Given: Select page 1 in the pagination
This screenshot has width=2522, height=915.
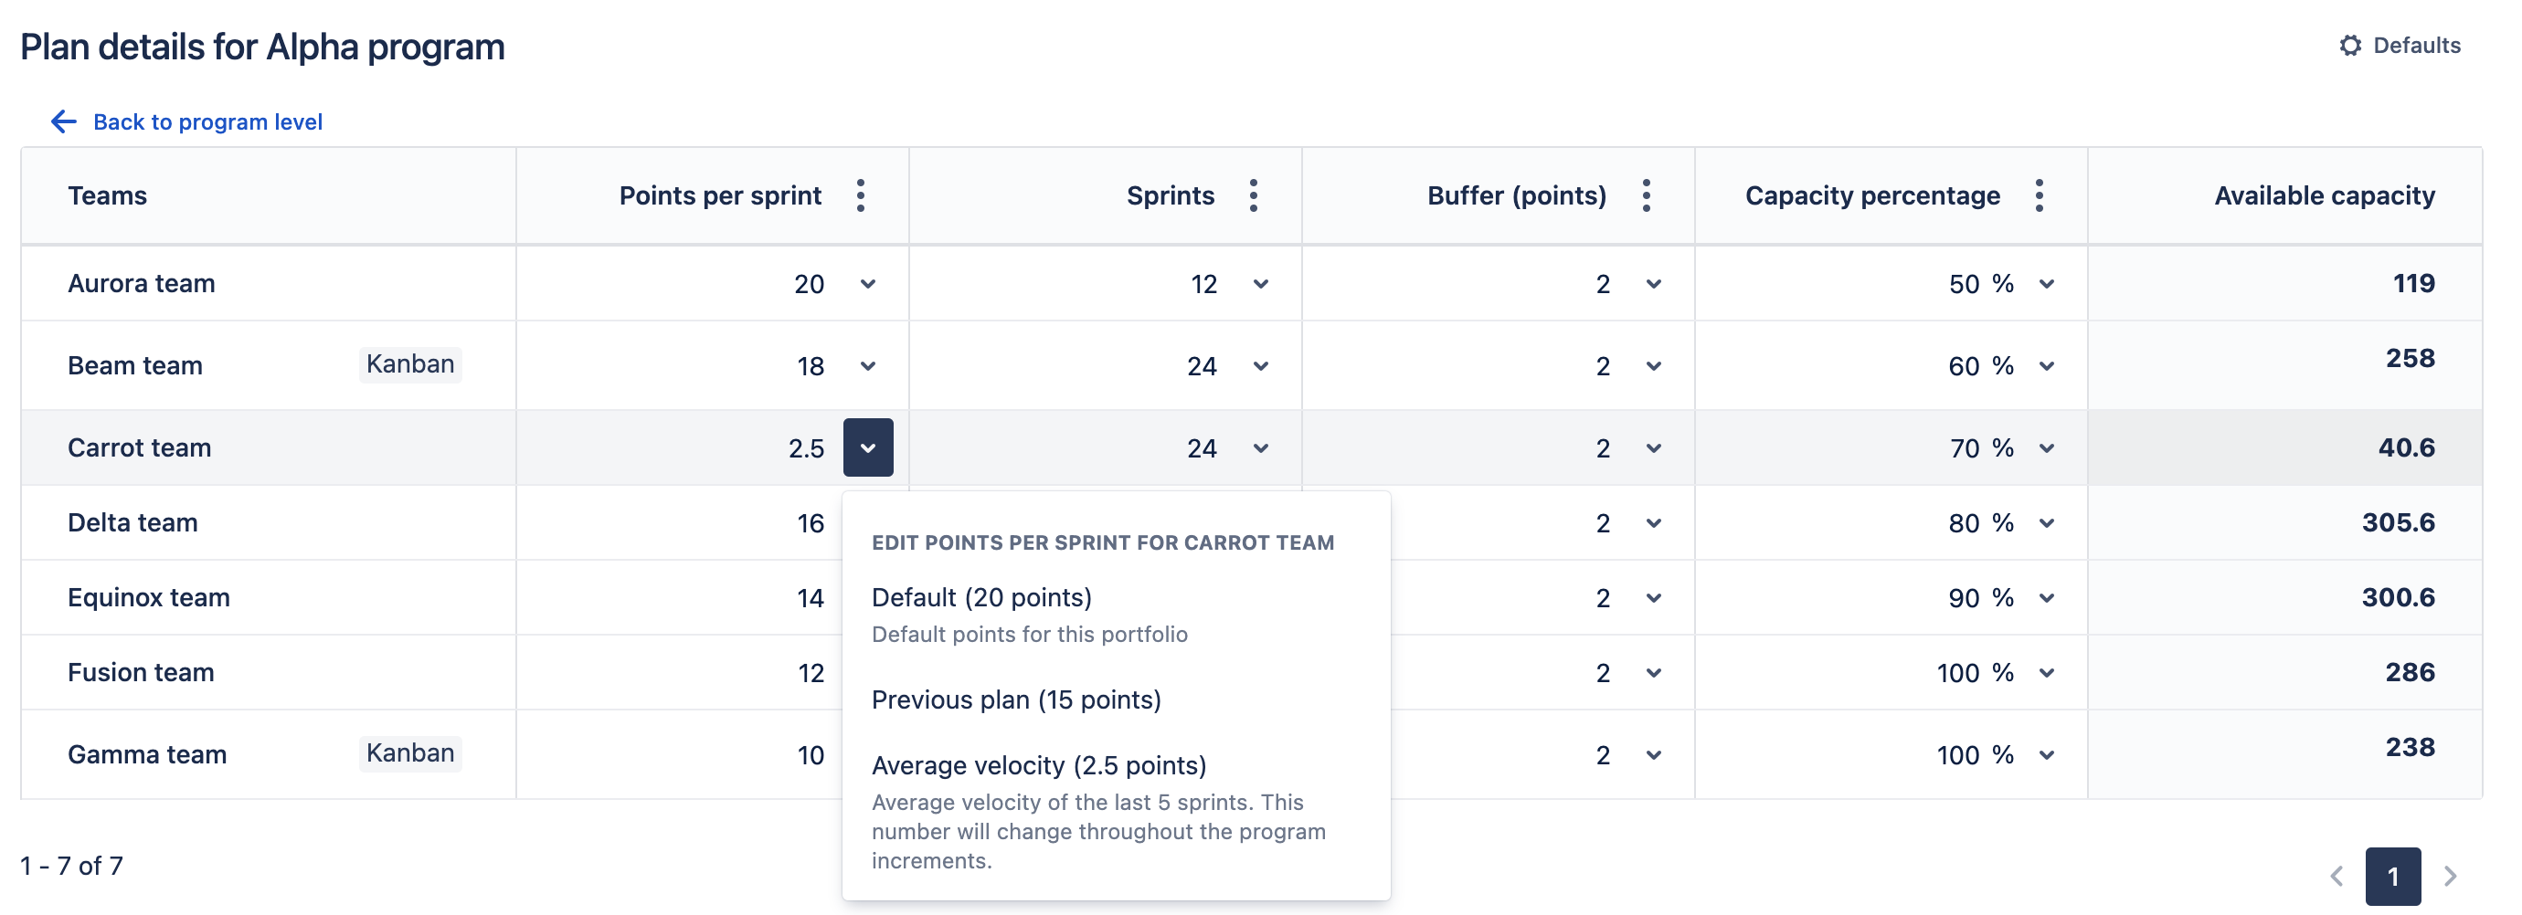Looking at the screenshot, I should 2393,876.
